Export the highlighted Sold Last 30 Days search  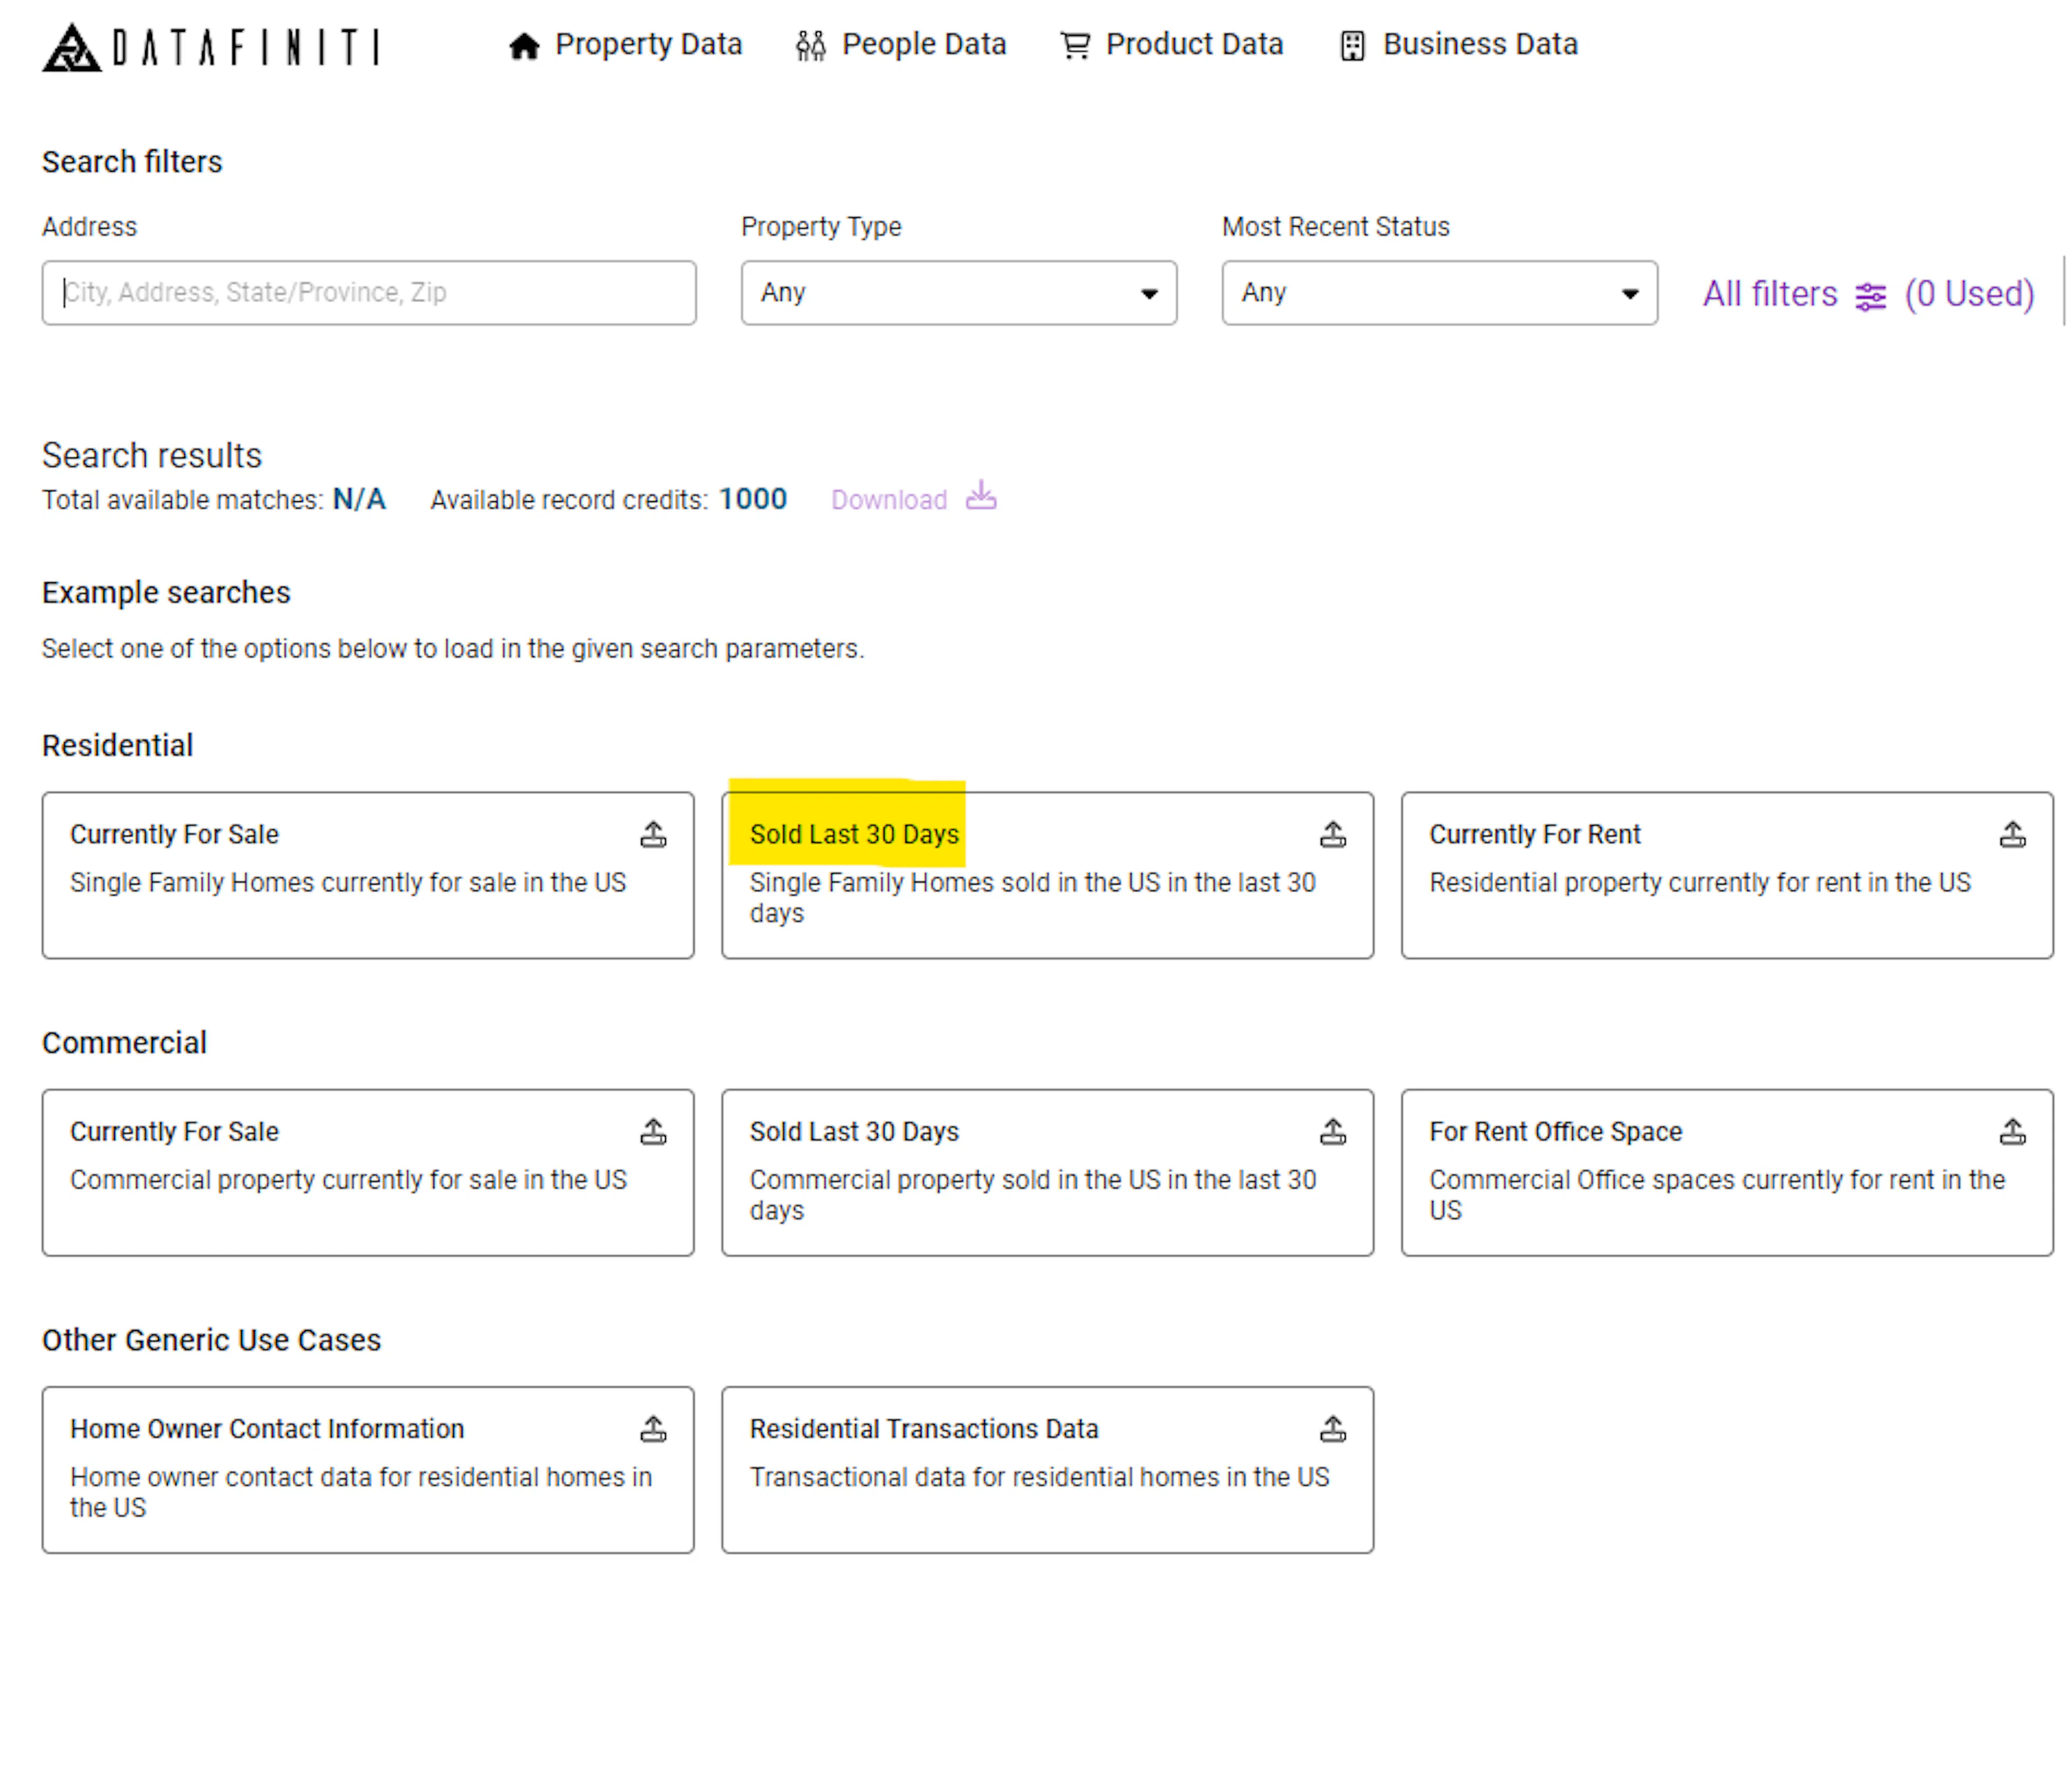1333,833
